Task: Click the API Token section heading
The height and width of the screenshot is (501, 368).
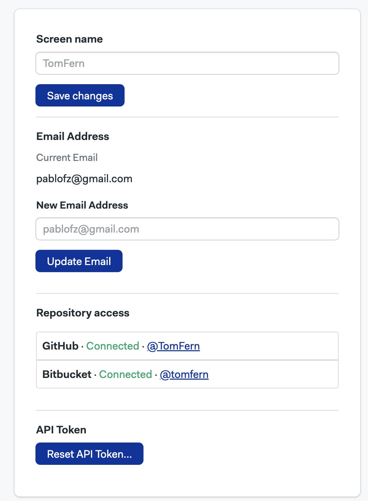Action: 61,430
